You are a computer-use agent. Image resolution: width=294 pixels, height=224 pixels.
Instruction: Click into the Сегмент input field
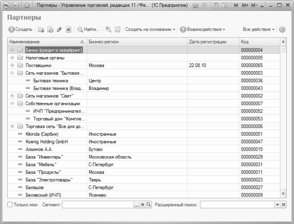[98, 205]
